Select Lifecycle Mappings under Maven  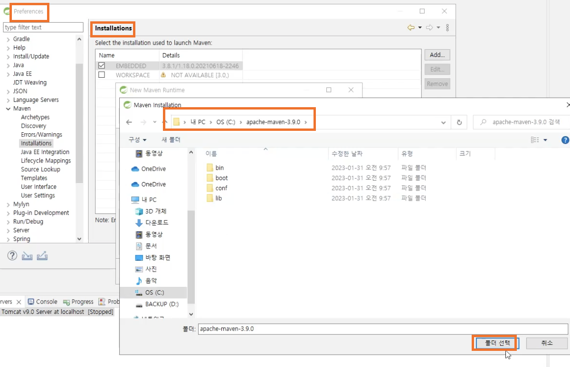click(46, 161)
